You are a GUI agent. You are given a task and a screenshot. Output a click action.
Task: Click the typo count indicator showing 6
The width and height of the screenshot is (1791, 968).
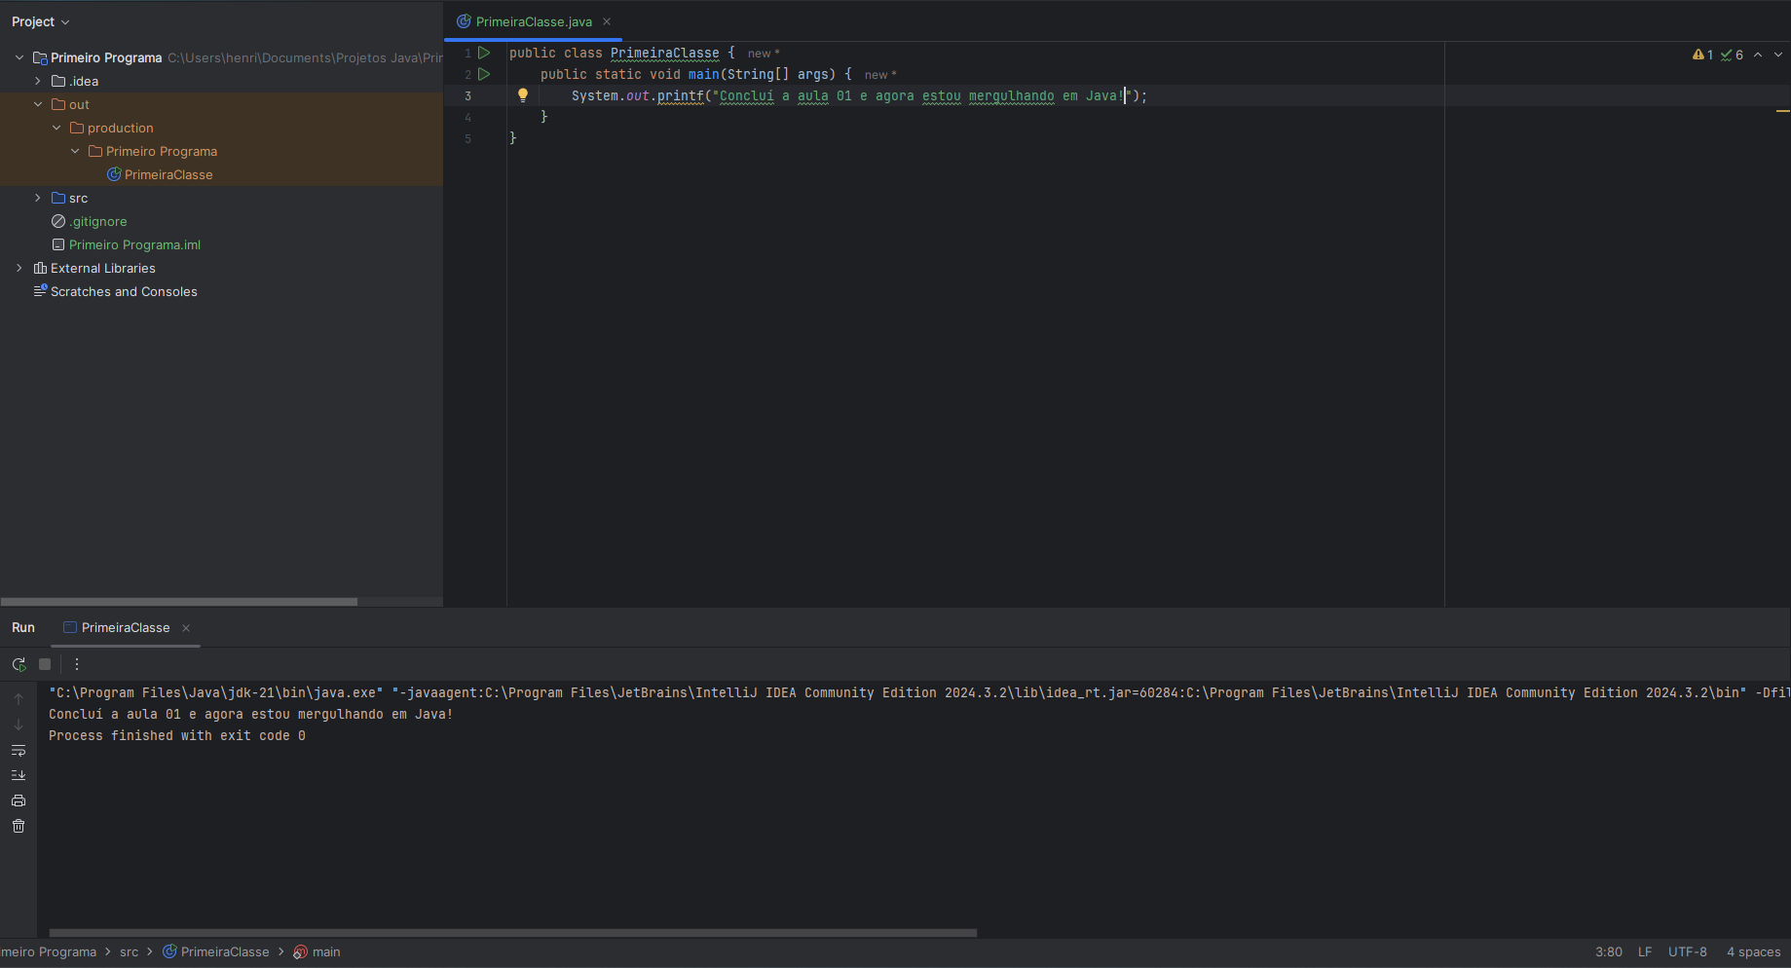click(x=1733, y=55)
